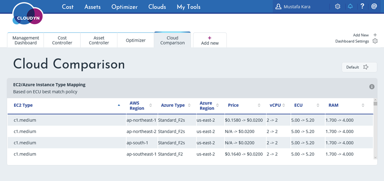The image size is (384, 181).
Task: Sort by RAM column
Action: pyautogui.click(x=363, y=105)
